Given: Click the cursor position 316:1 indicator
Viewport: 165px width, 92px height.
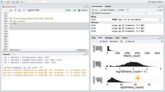Looking at the screenshot, I should click(5, 50).
